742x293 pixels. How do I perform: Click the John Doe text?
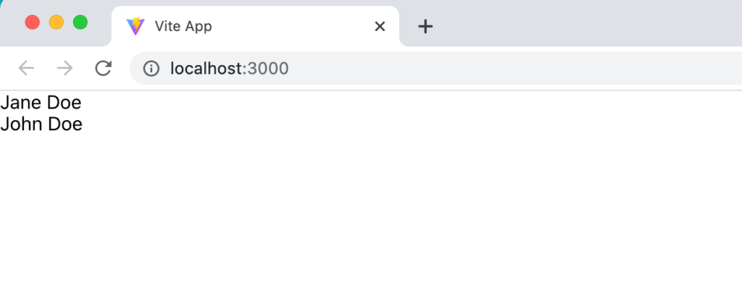coord(41,124)
